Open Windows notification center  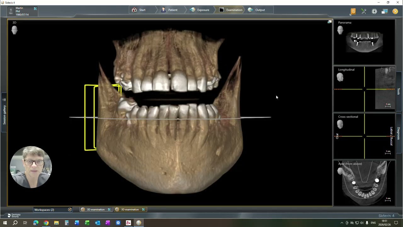point(396,223)
